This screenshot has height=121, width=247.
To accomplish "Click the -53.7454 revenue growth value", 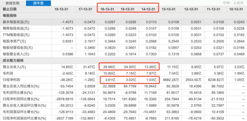I will pos(66,86).
